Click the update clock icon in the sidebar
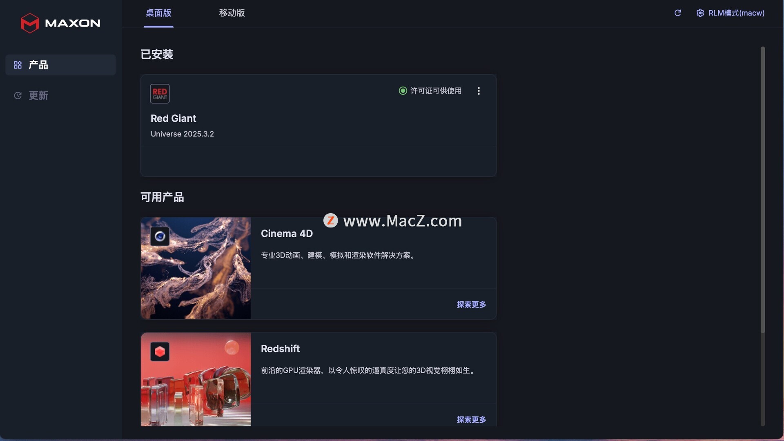784x441 pixels. click(18, 96)
